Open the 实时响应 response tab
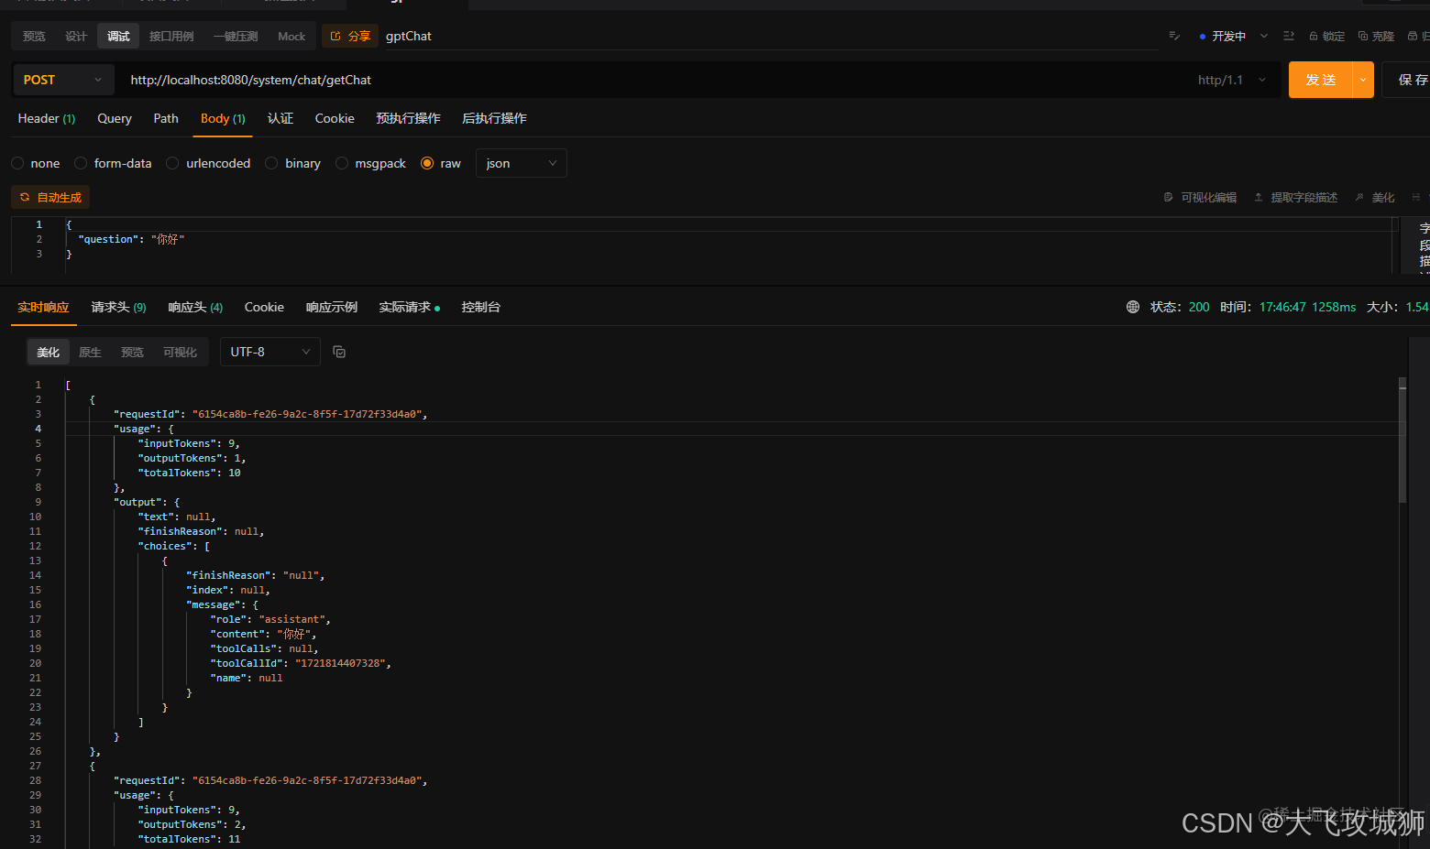 pyautogui.click(x=43, y=307)
